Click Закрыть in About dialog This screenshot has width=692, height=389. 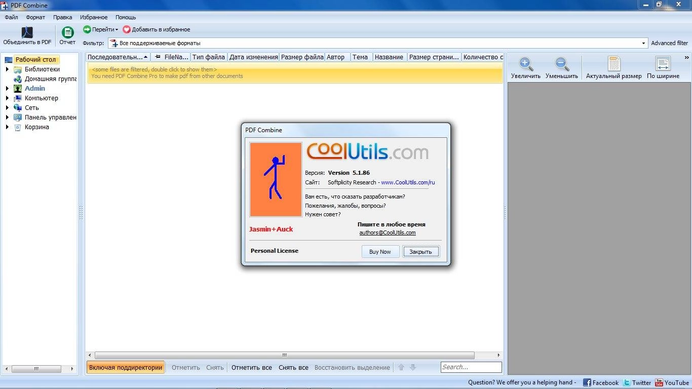pos(421,252)
